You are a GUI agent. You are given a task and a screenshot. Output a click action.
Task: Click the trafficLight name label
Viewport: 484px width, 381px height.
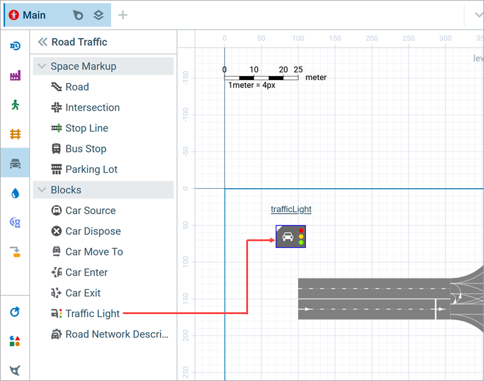point(290,209)
